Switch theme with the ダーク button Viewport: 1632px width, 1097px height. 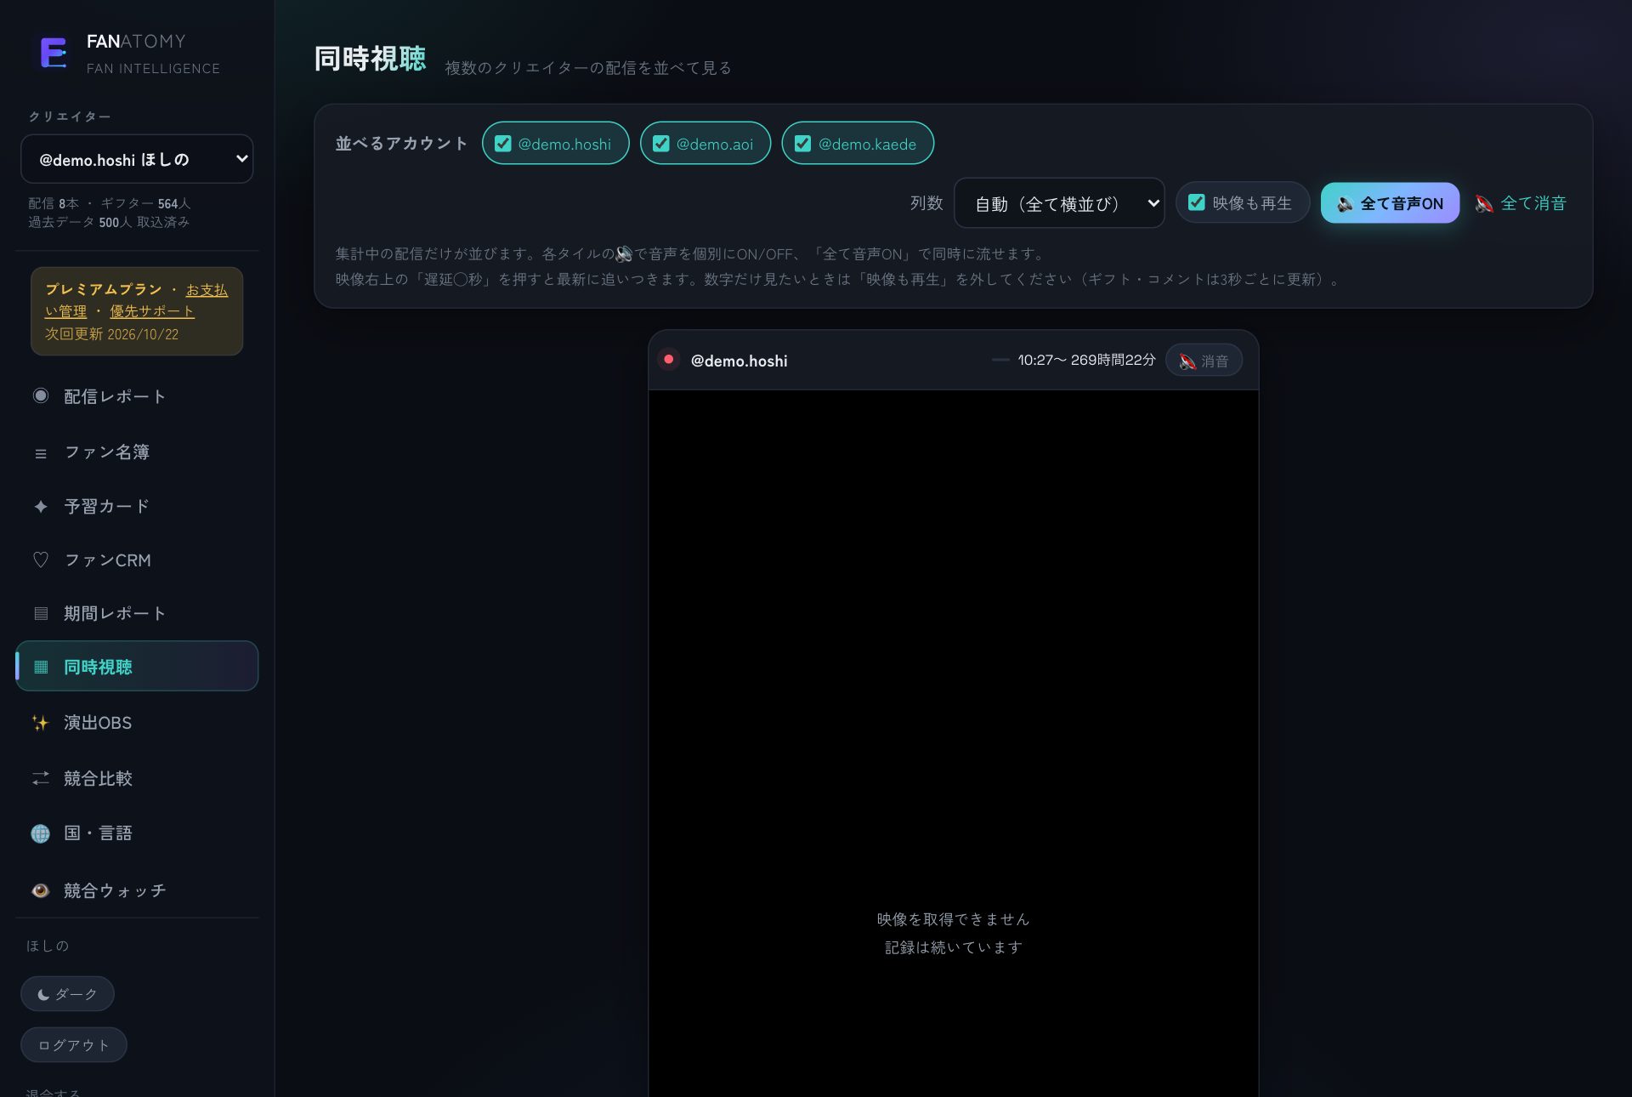coord(67,994)
